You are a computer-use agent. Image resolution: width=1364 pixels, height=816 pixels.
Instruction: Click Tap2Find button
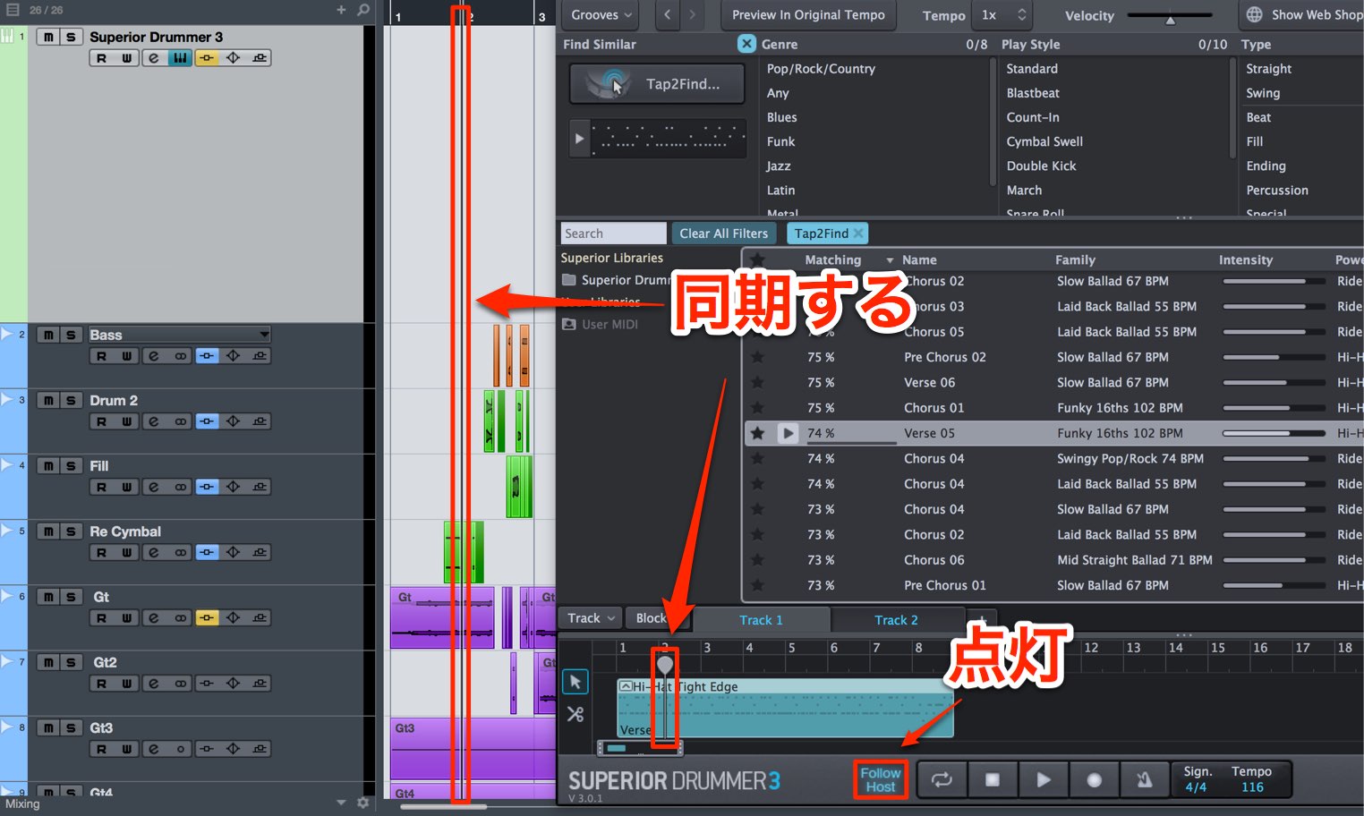(657, 84)
